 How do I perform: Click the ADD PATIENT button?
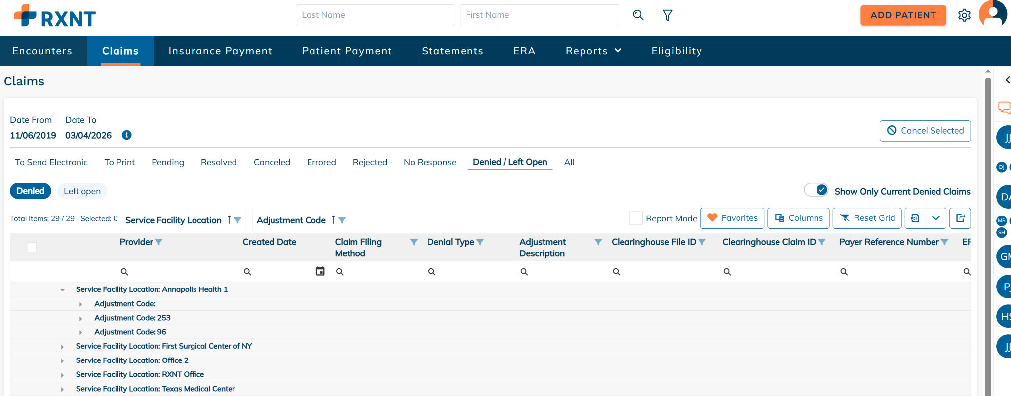903,15
